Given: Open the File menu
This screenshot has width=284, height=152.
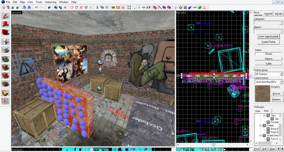Looking at the screenshot, I should point(8,2).
